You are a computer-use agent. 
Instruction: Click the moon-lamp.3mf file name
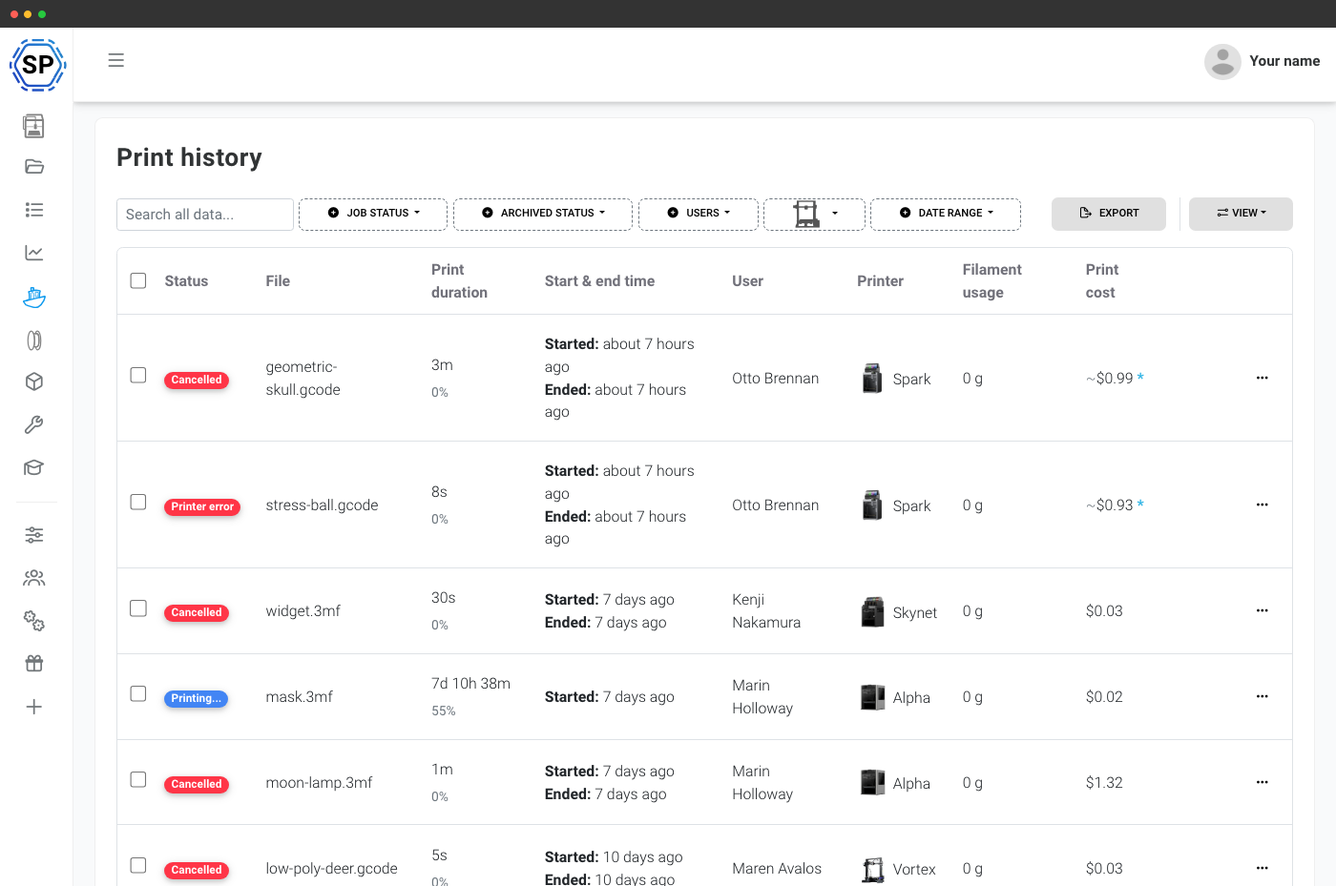click(319, 783)
